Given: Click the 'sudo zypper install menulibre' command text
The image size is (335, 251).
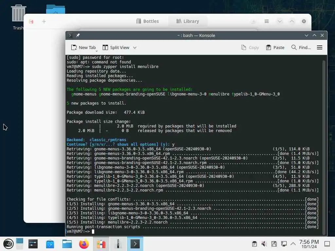Looking at the screenshot, I should pos(125,67).
